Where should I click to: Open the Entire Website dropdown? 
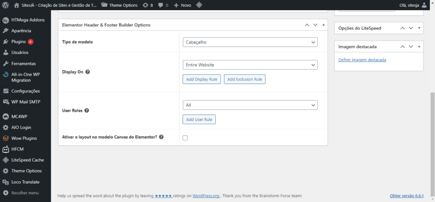(x=250, y=65)
